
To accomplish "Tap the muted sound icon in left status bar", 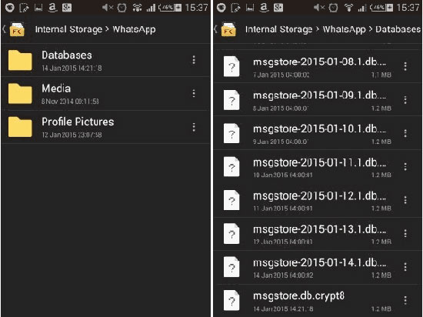I will (x=108, y=8).
